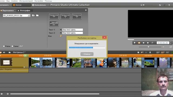173x97 pixels.
Task: Toggle the loop playback icon
Action: click(x=152, y=43)
